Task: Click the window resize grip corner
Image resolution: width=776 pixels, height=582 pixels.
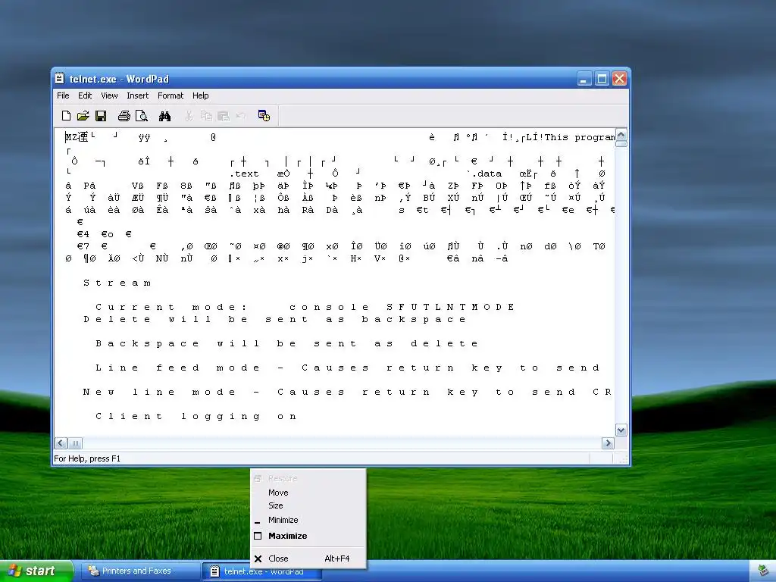Action: (x=623, y=459)
